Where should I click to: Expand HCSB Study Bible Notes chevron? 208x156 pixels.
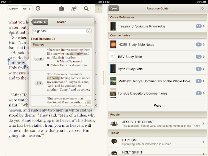click(x=204, y=45)
